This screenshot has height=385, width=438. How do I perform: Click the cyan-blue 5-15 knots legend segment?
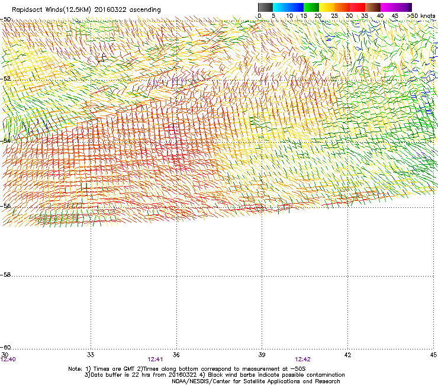pyautogui.click(x=288, y=7)
